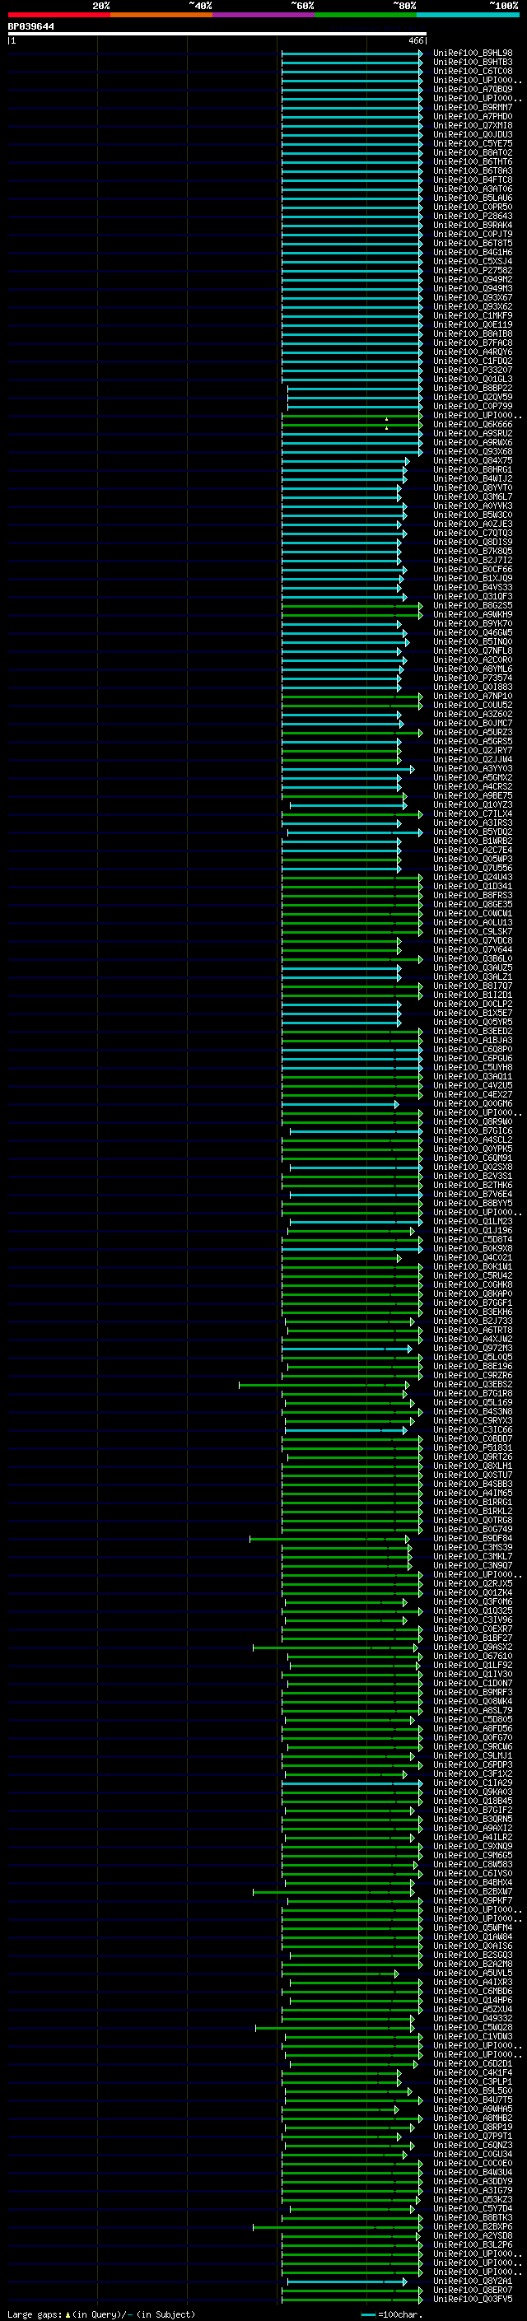Image resolution: width=527 pixels, height=2321 pixels.
Task: Select the label UniRef100_C5YE75
Action: [x=473, y=143]
